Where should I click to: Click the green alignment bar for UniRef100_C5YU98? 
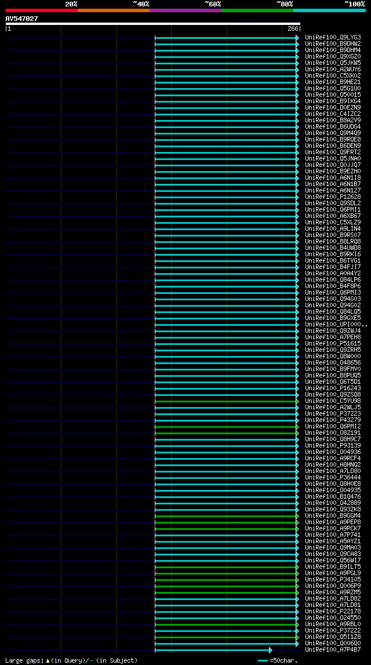click(x=227, y=401)
